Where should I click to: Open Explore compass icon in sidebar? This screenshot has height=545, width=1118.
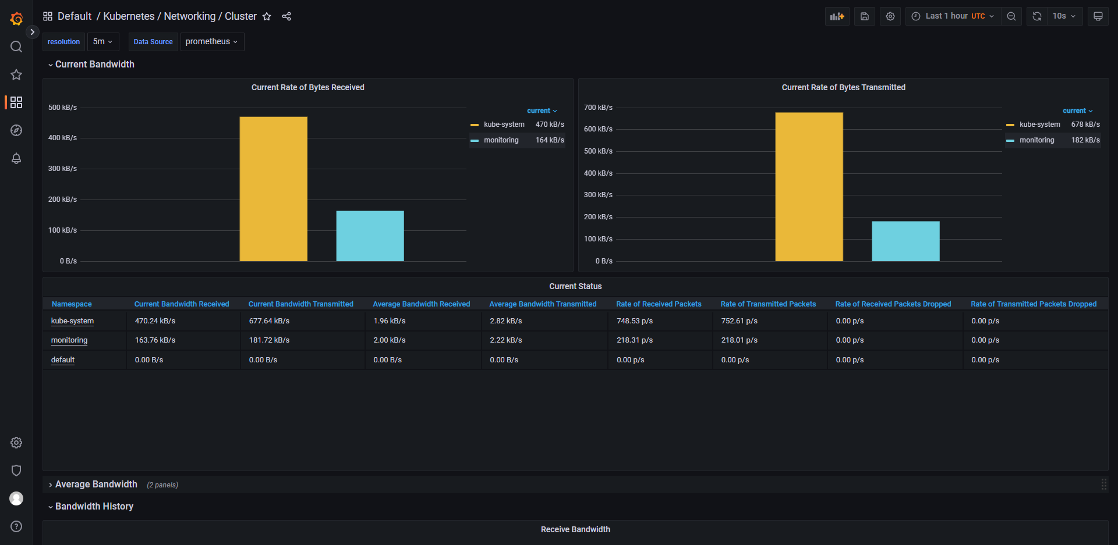tap(16, 130)
